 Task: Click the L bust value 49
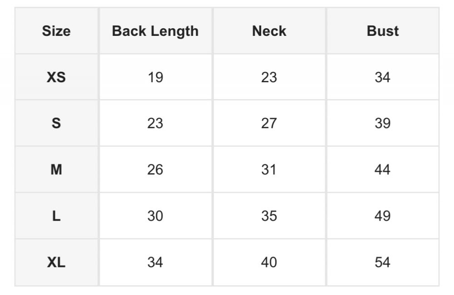pyautogui.click(x=382, y=216)
